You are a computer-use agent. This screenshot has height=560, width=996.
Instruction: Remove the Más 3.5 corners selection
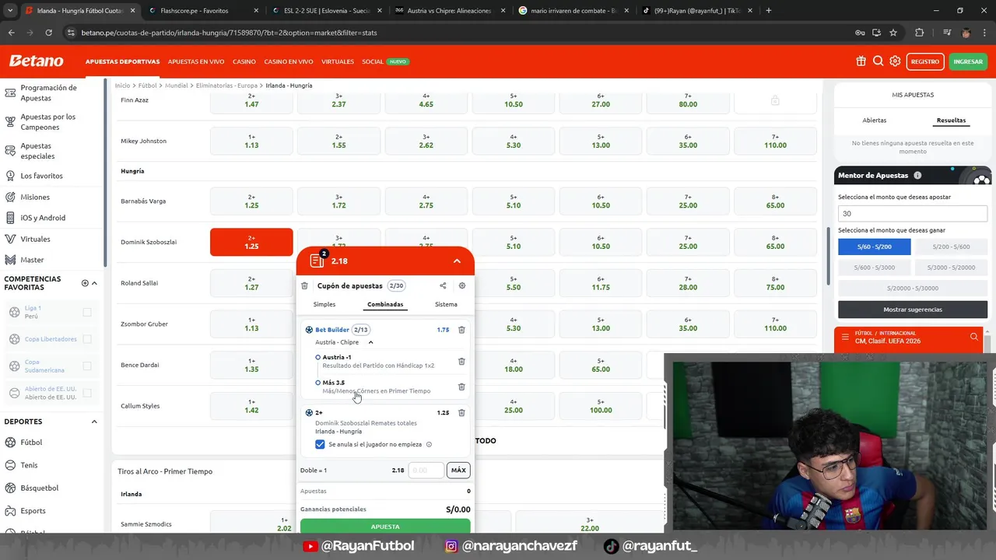click(x=461, y=387)
